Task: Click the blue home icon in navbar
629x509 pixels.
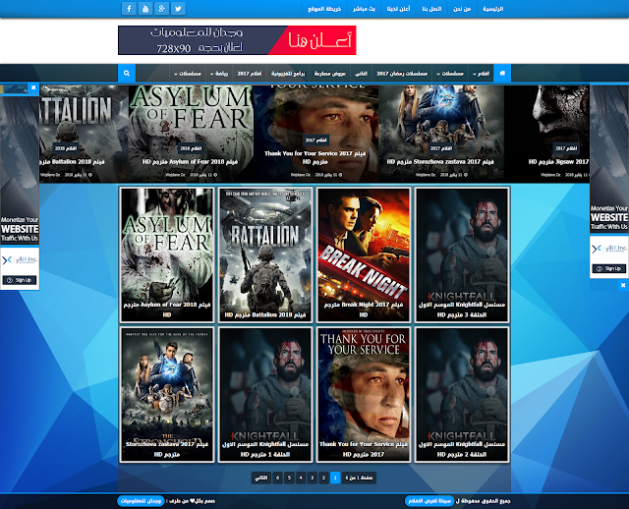Action: (x=503, y=74)
